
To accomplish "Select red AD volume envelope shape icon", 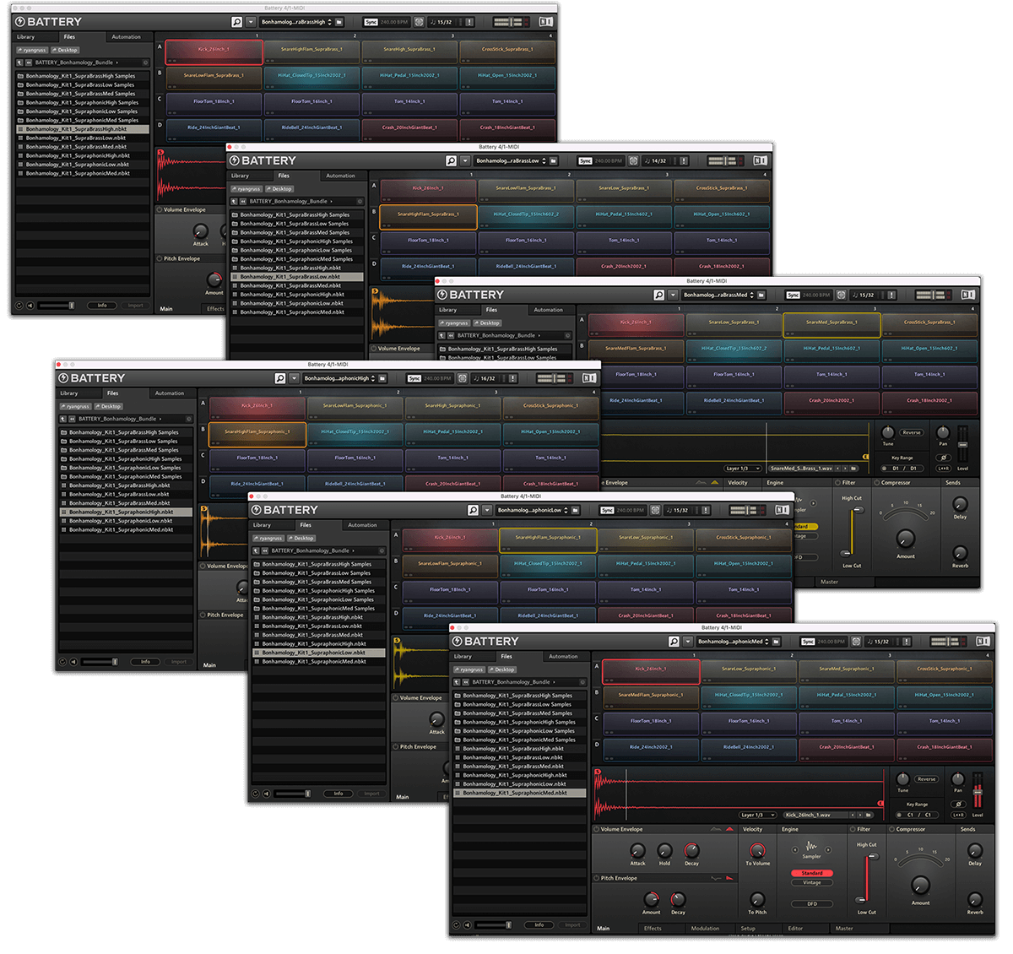I will pos(729,829).
